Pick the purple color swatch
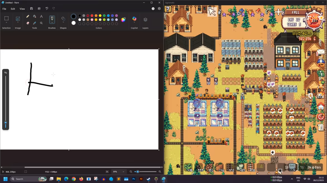This screenshot has height=183, width=327. coord(117,16)
